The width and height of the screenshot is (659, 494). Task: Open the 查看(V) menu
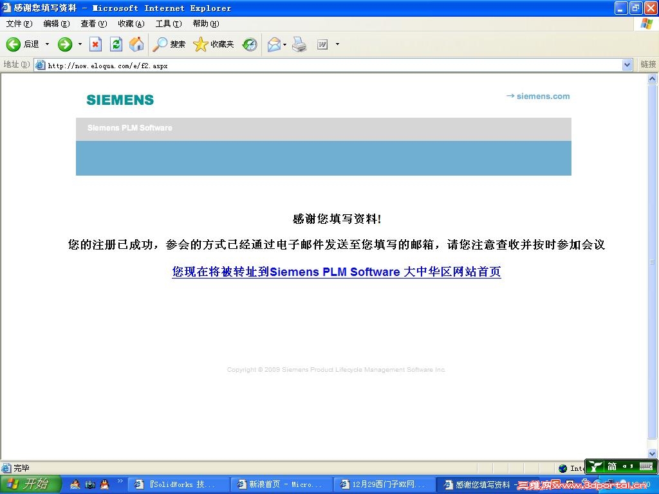point(94,24)
